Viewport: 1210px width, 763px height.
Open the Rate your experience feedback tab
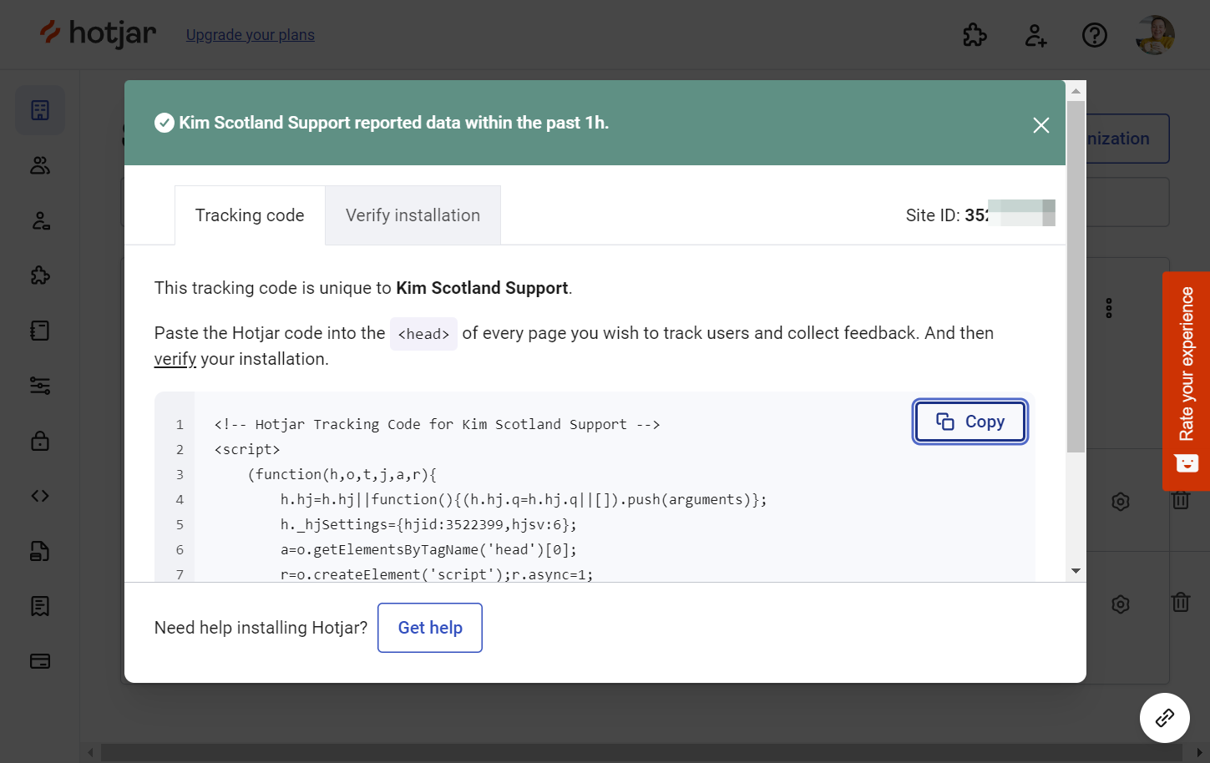[1186, 381]
